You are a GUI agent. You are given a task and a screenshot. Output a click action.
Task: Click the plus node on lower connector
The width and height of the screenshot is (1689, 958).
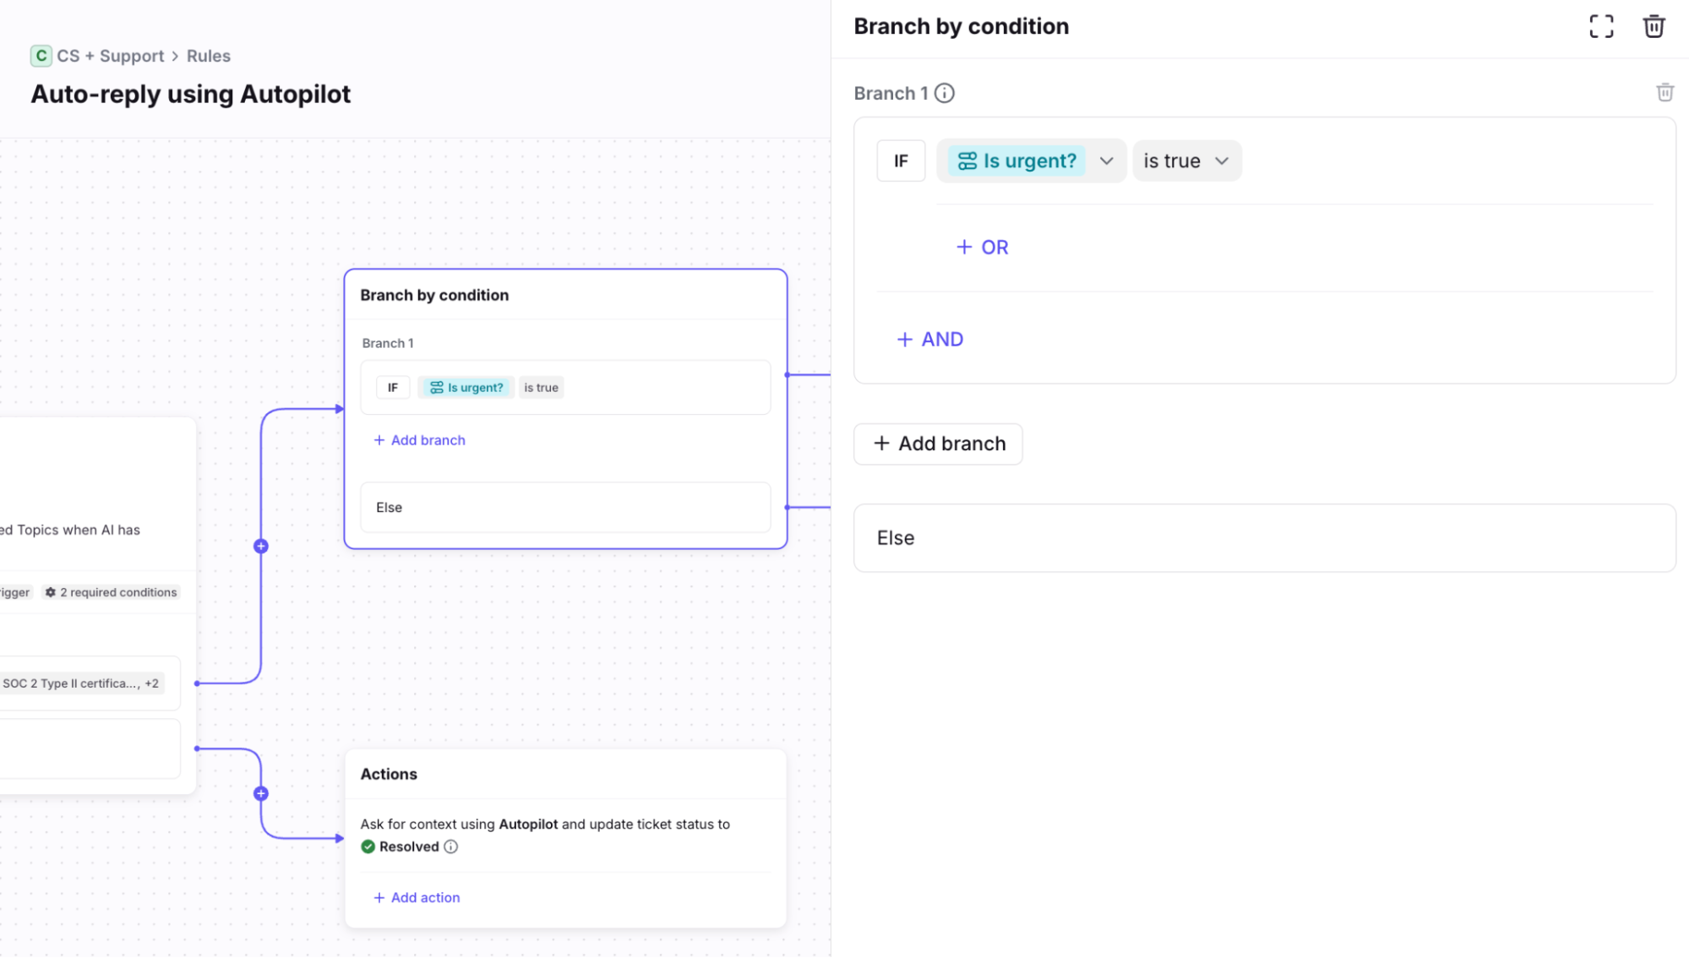coord(261,793)
